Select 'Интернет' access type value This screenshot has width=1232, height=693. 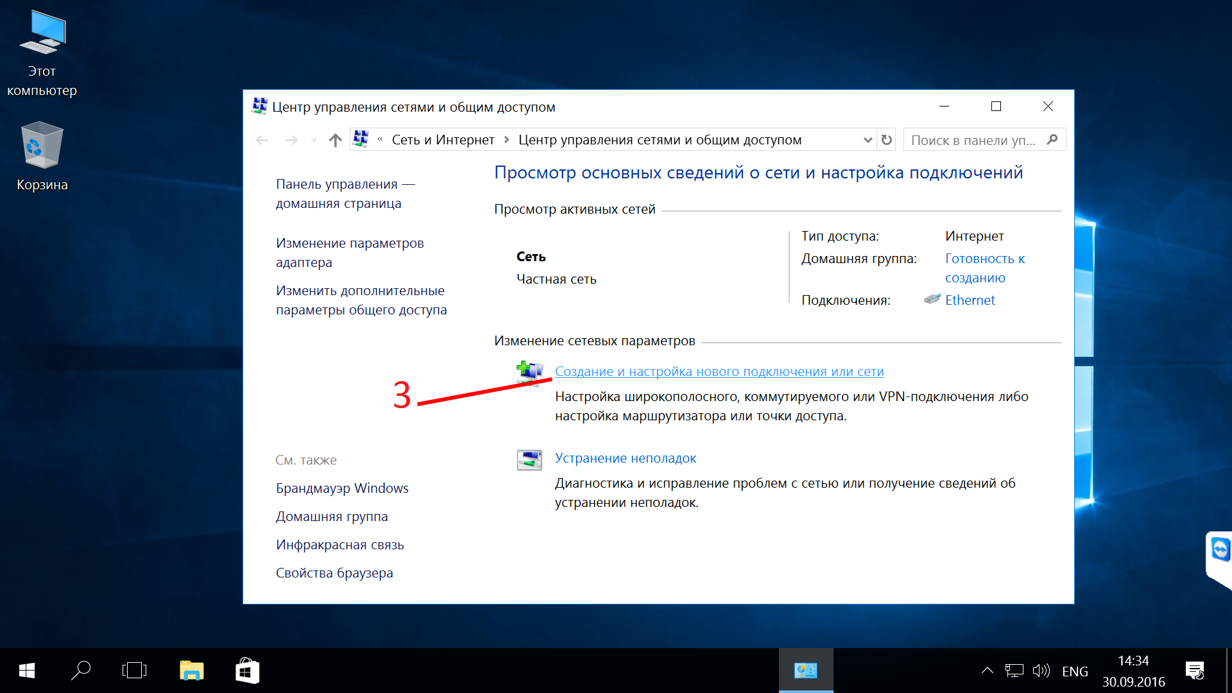coord(974,236)
